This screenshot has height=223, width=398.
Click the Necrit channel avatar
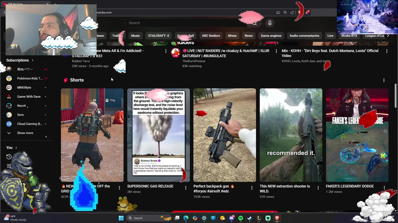9,106
